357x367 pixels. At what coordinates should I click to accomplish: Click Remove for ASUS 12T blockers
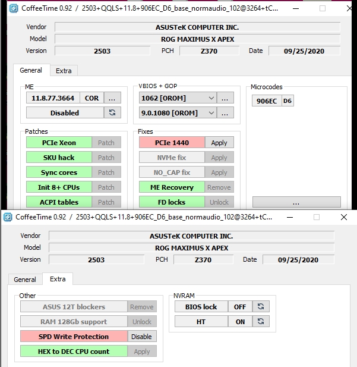142,306
